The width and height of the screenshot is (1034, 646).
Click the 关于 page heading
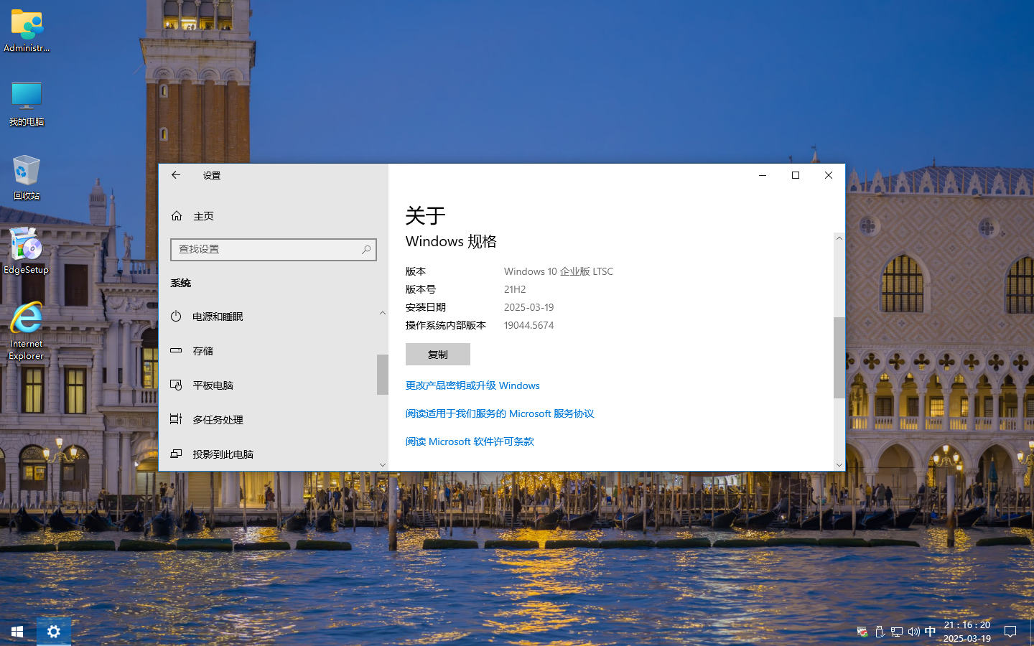426,215
